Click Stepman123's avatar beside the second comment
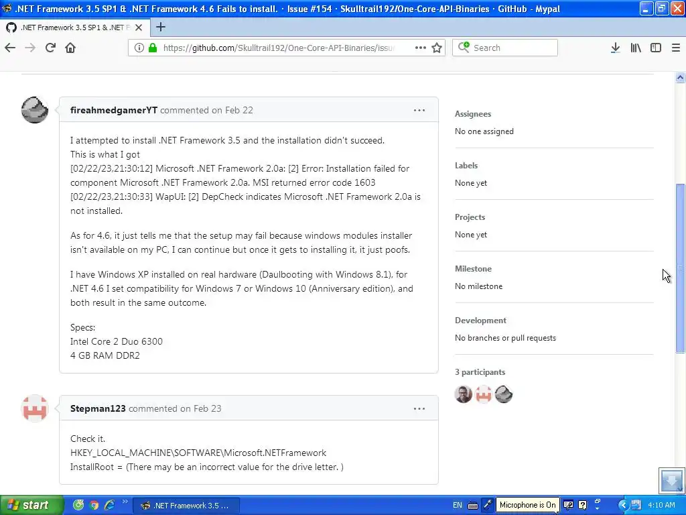This screenshot has width=686, height=515. pos(35,408)
